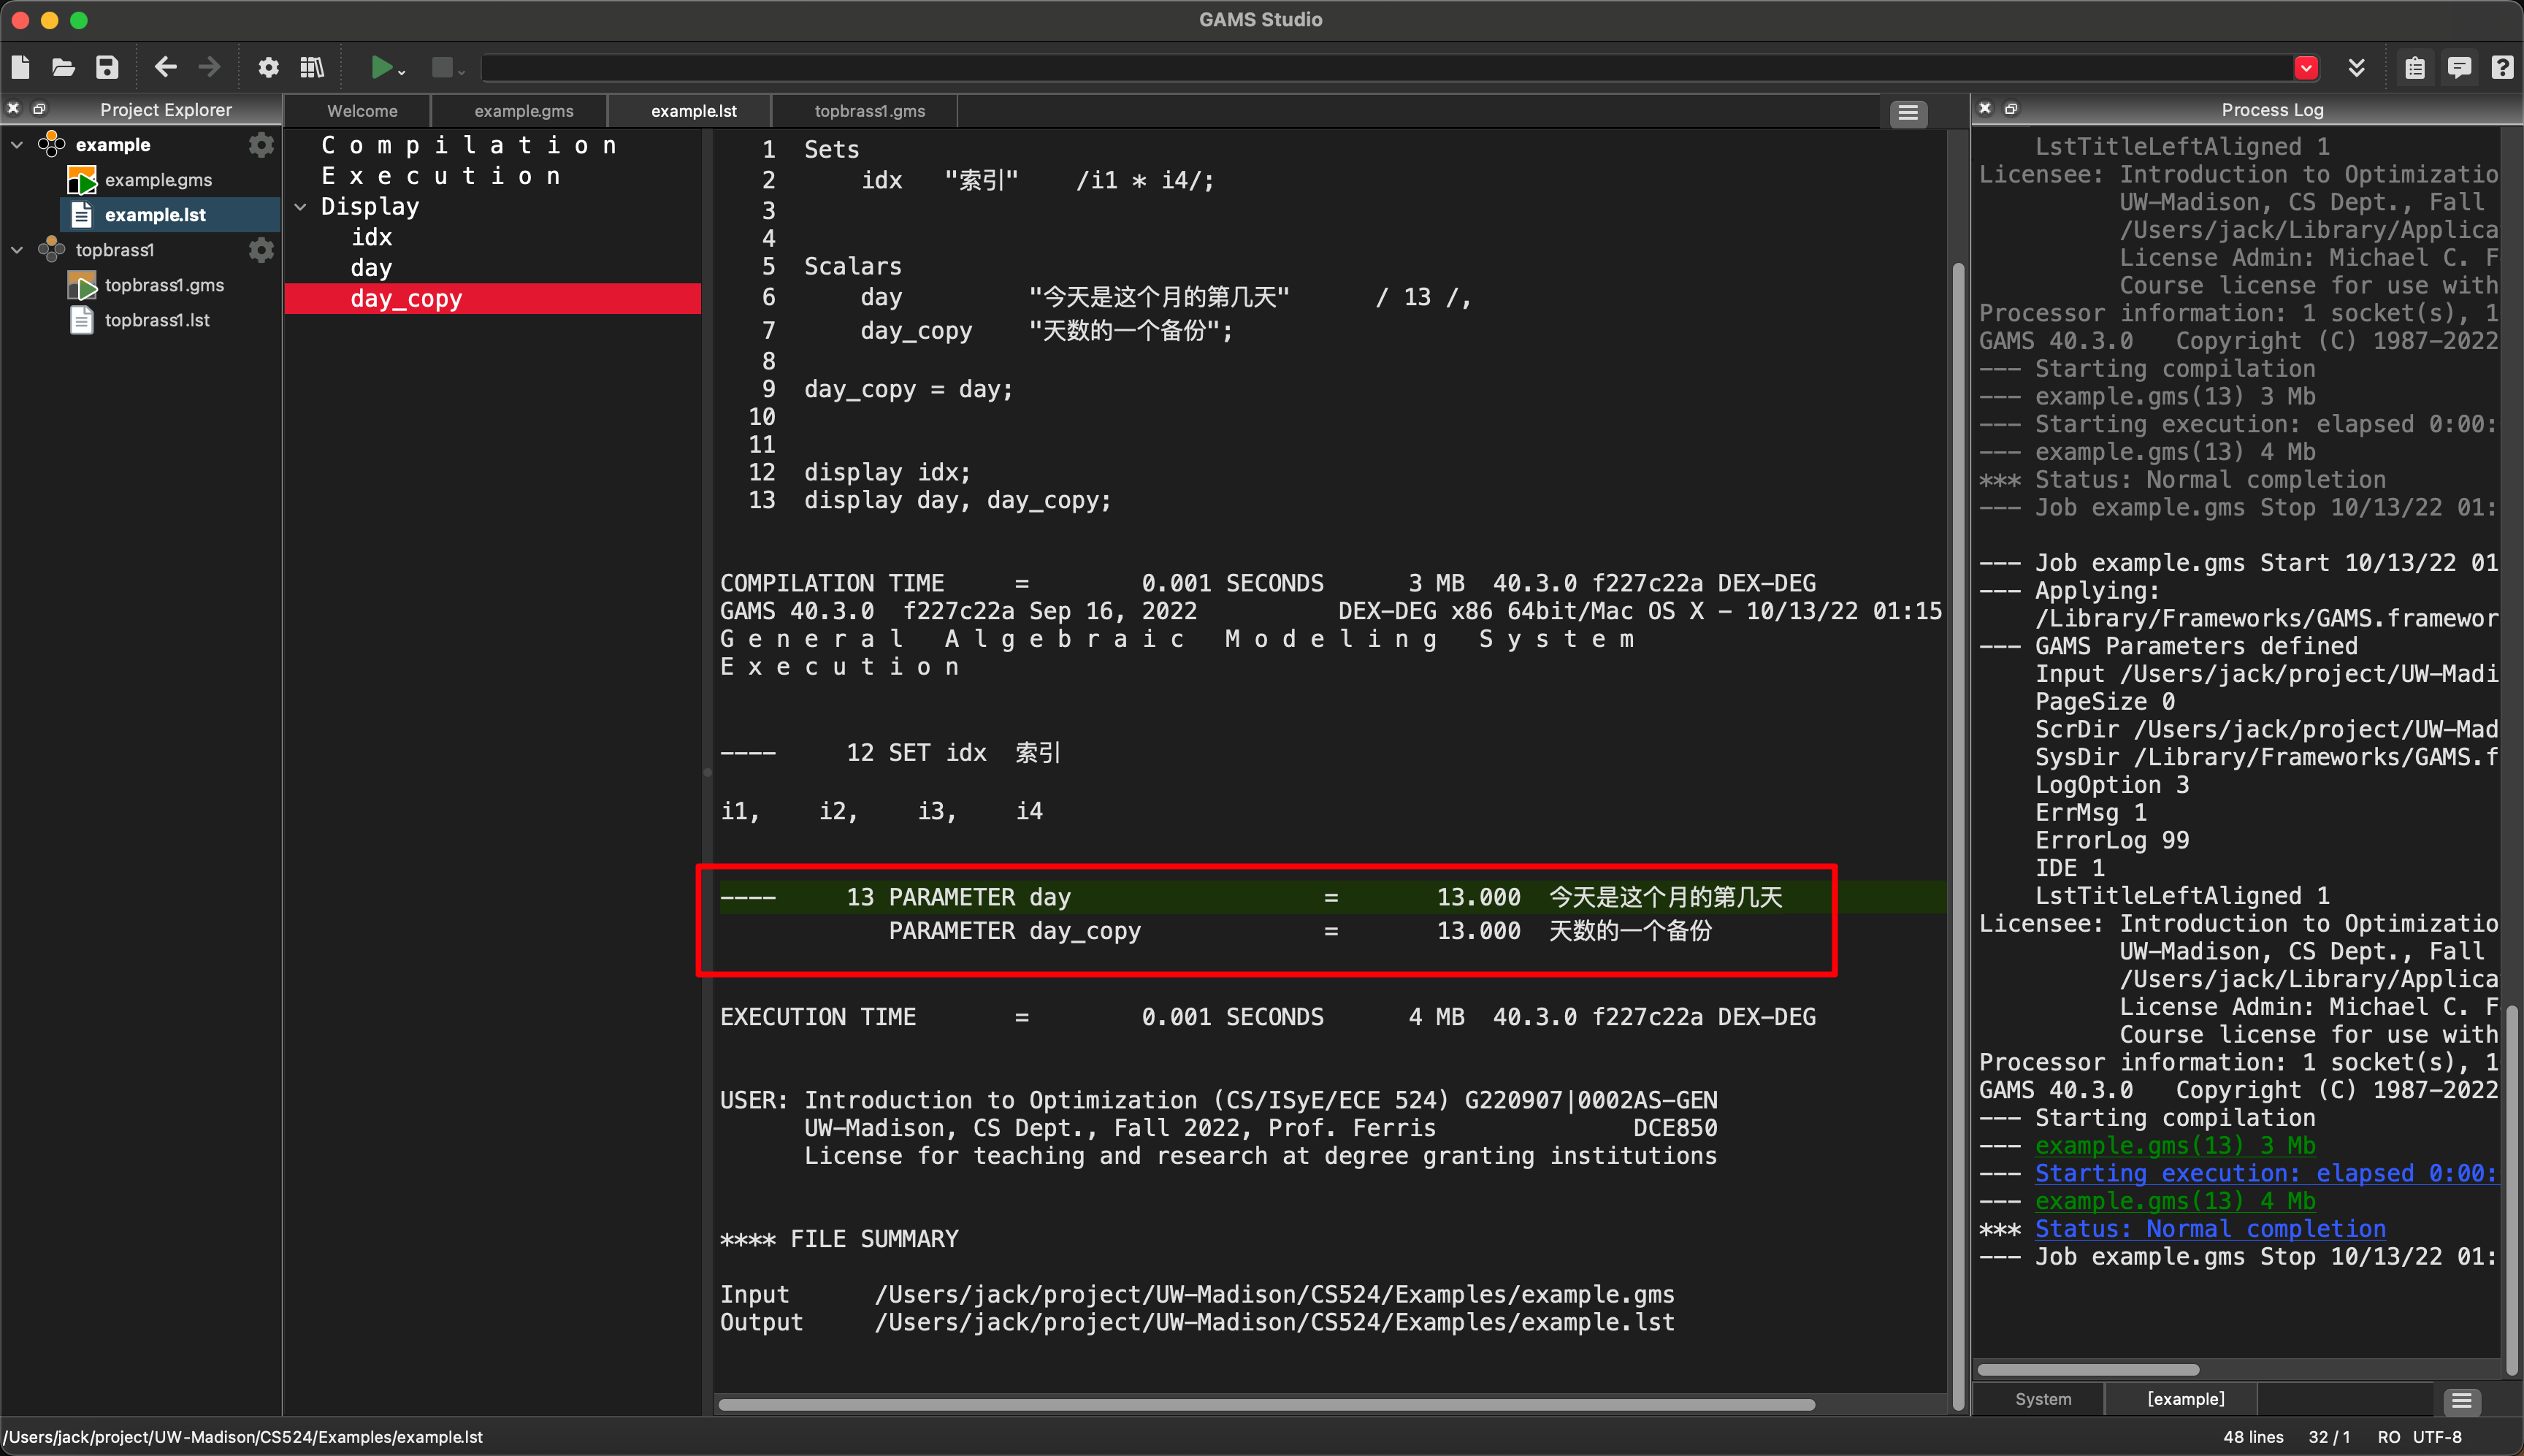Open topbrass1.gms in the Project Explorer

tap(164, 285)
